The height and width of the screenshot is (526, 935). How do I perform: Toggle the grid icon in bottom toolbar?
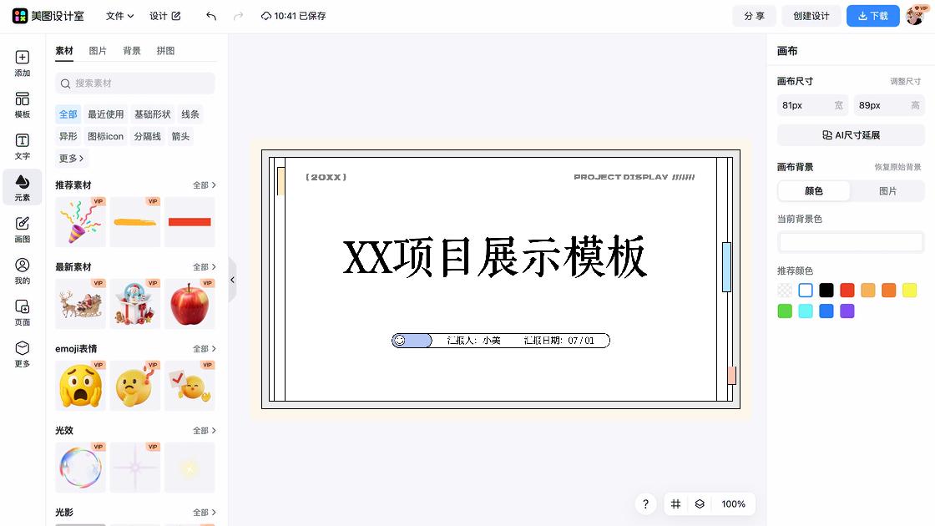pyautogui.click(x=675, y=504)
